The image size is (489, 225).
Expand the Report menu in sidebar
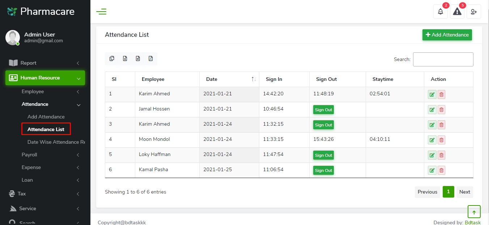pyautogui.click(x=45, y=63)
